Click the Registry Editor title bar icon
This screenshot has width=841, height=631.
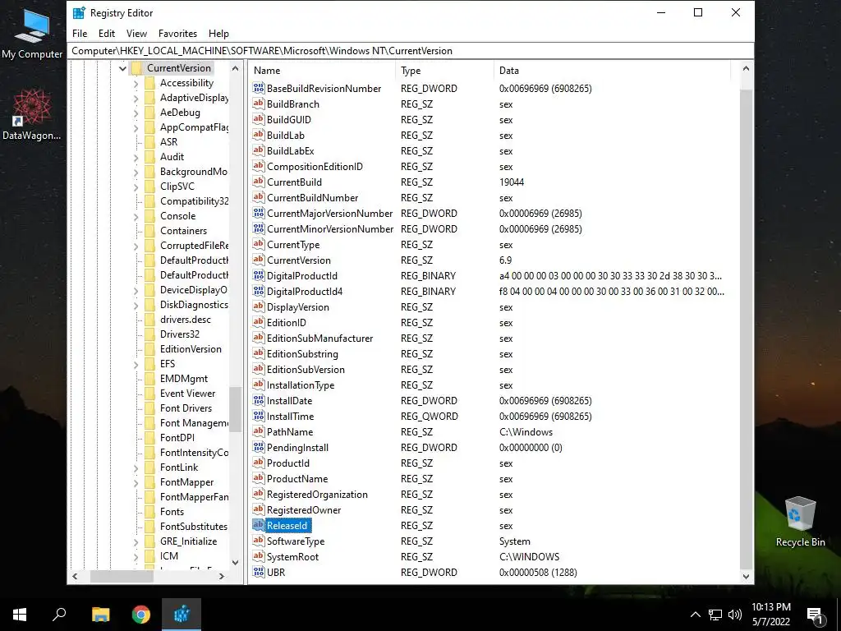tap(80, 13)
